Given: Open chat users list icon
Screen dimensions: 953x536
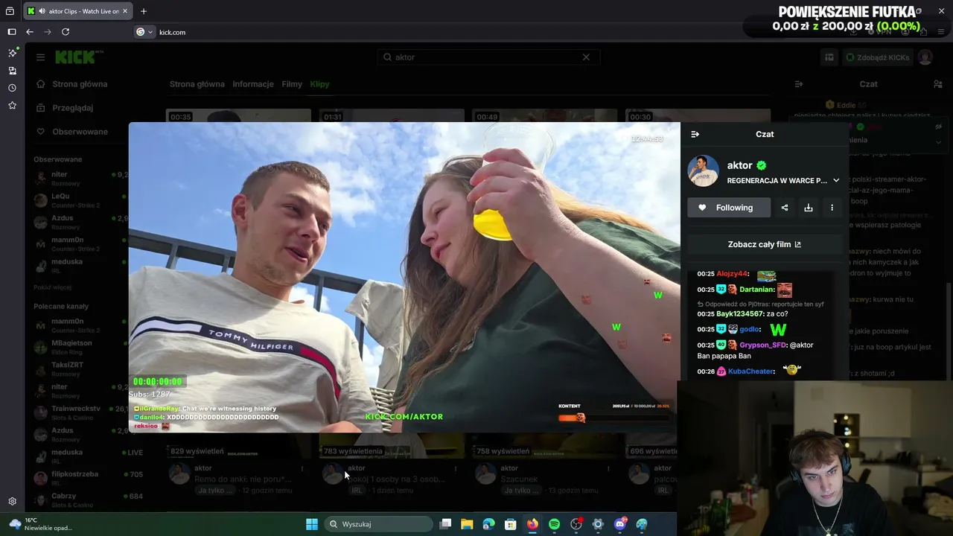Looking at the screenshot, I should click(938, 84).
